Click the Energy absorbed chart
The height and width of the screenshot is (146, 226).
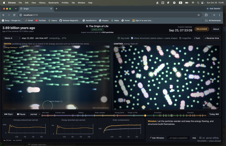tap(73, 128)
